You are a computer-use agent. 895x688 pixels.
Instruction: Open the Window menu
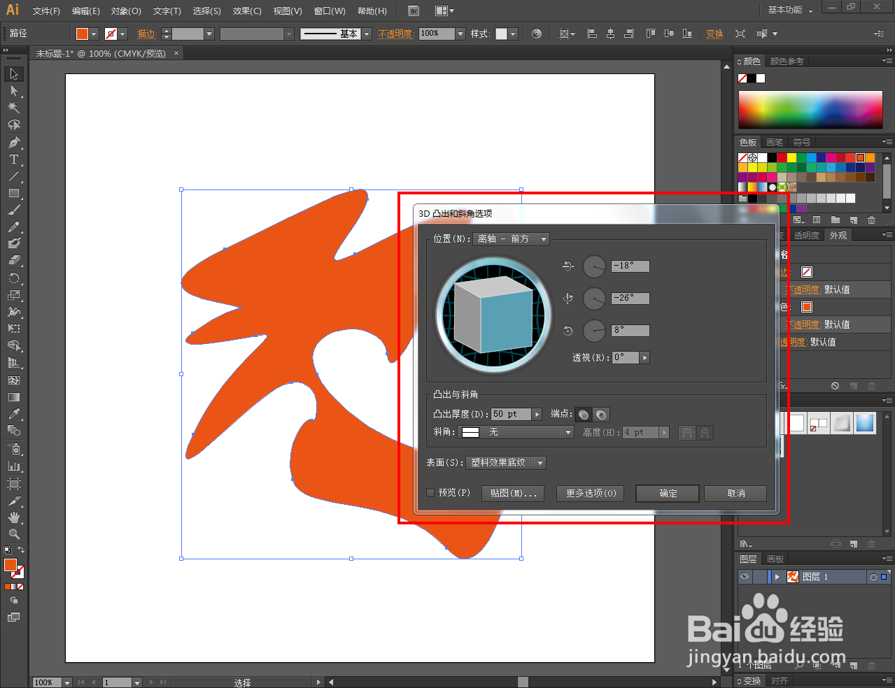(330, 11)
